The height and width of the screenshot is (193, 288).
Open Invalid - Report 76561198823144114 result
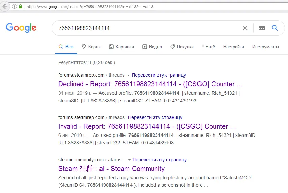click(147, 126)
